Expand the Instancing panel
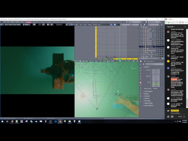Screen dimensions: 188x141 [x=146, y=98]
